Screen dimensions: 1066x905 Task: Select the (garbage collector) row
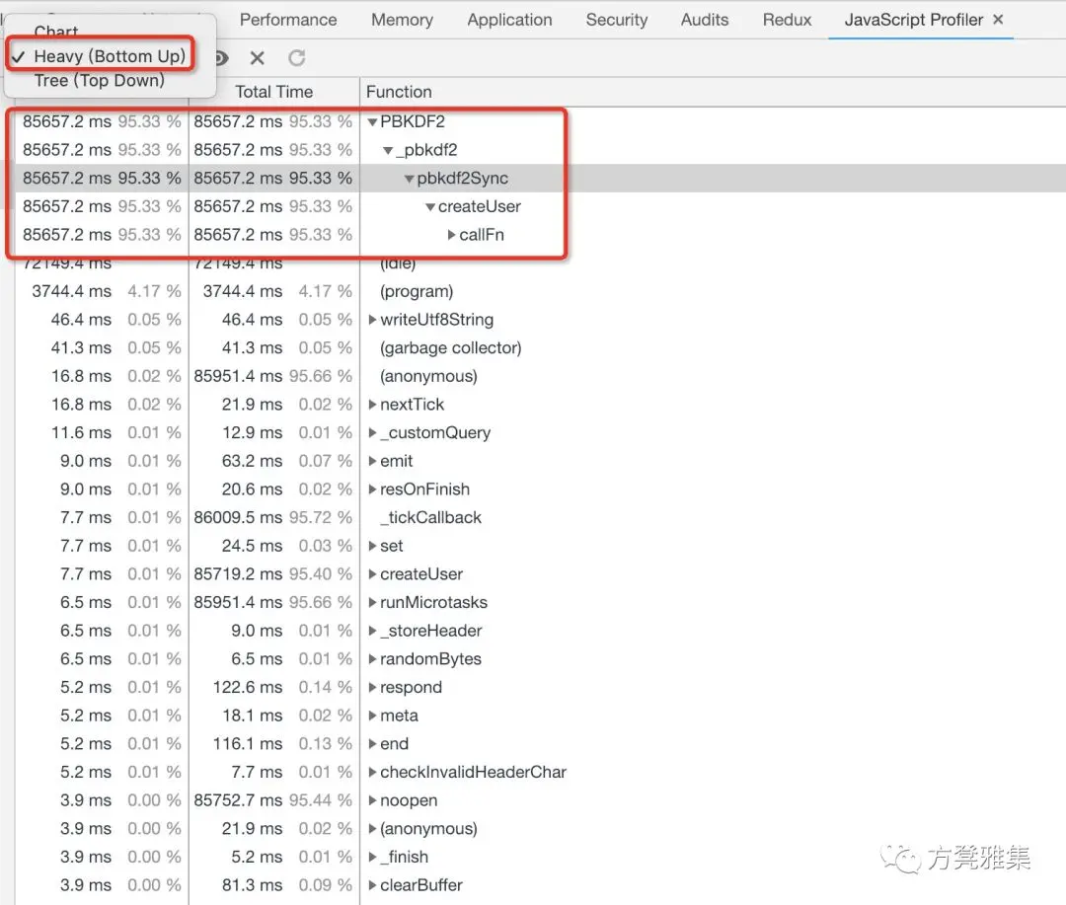540,347
